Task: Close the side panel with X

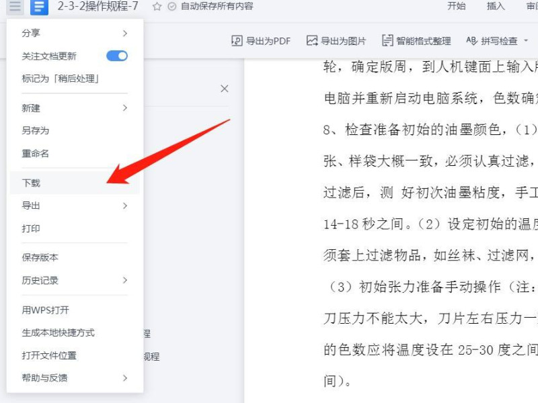Action: 225,89
